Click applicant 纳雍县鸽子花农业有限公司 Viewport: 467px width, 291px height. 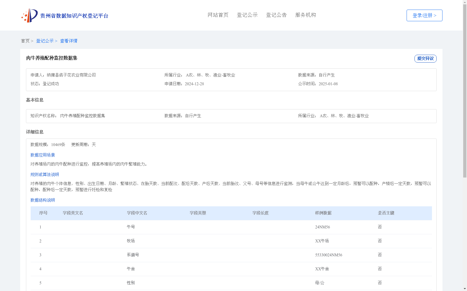pos(71,75)
